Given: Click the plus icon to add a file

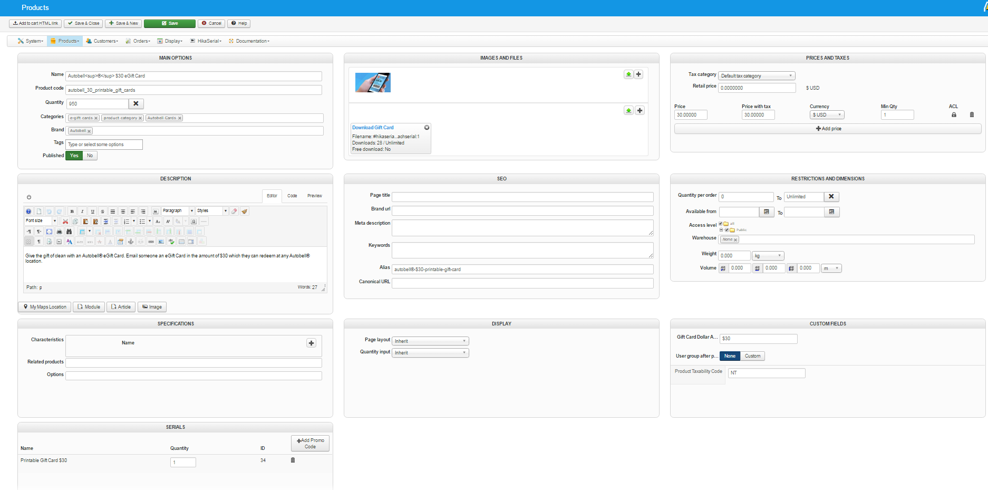Looking at the screenshot, I should (x=640, y=110).
